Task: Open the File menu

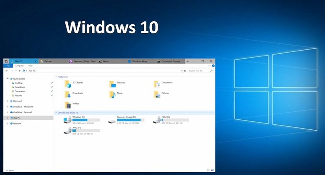Action: (x=8, y=66)
